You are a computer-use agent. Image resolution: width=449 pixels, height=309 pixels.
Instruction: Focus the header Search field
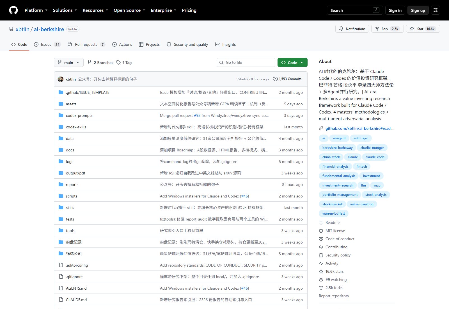(355, 10)
